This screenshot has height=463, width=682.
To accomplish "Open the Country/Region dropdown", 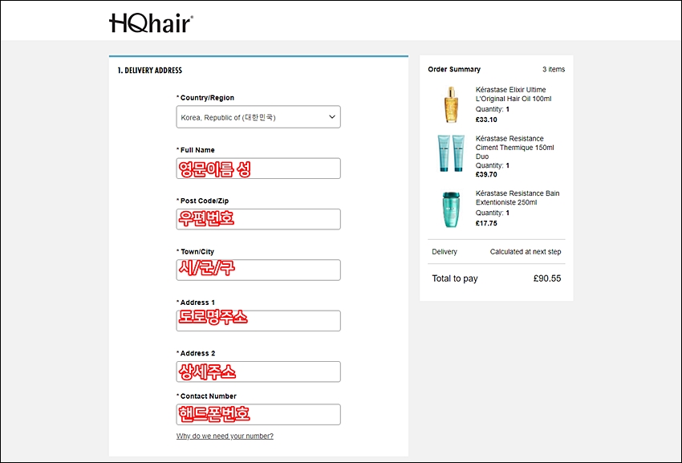I will [x=258, y=117].
